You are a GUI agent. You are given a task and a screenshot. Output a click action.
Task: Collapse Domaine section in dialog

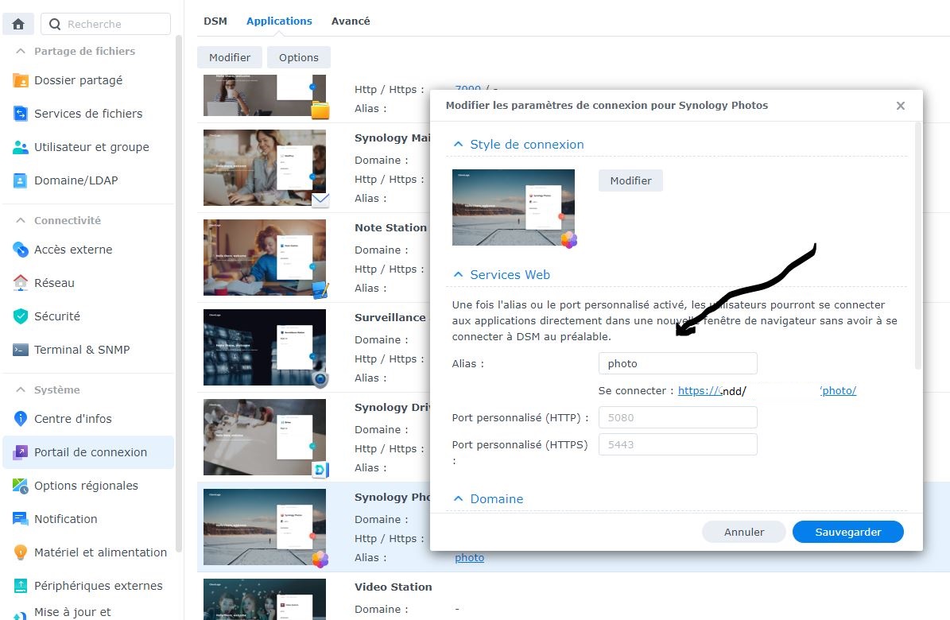[458, 499]
